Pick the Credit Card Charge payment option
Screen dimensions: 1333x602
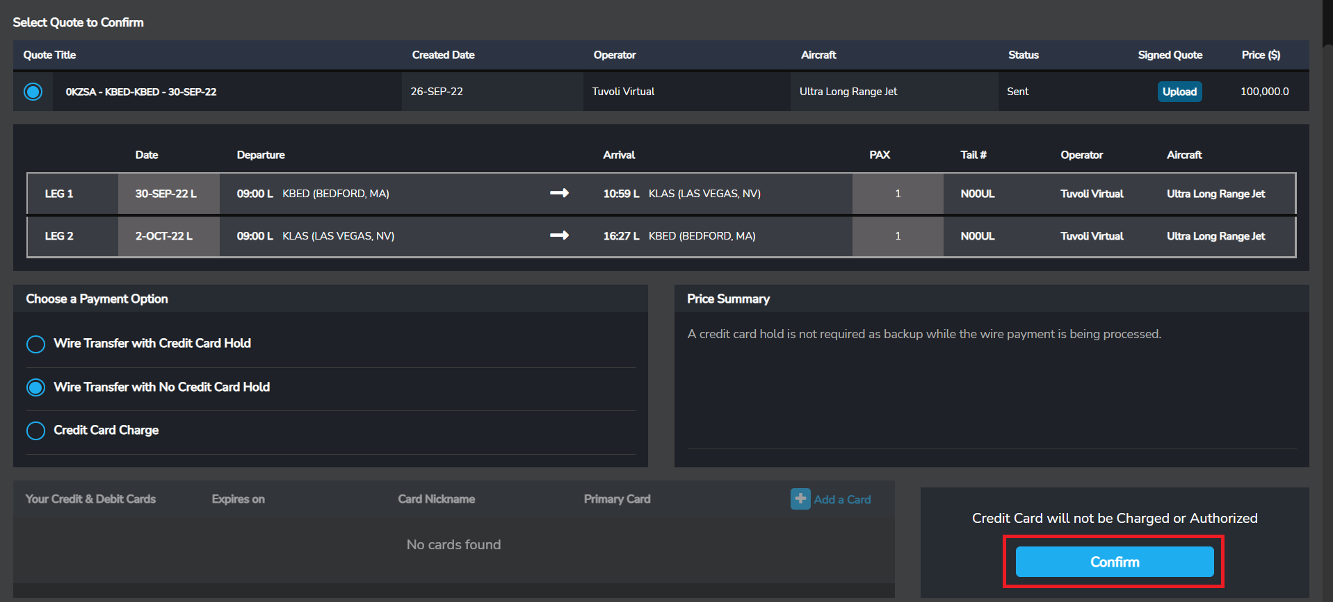[35, 430]
